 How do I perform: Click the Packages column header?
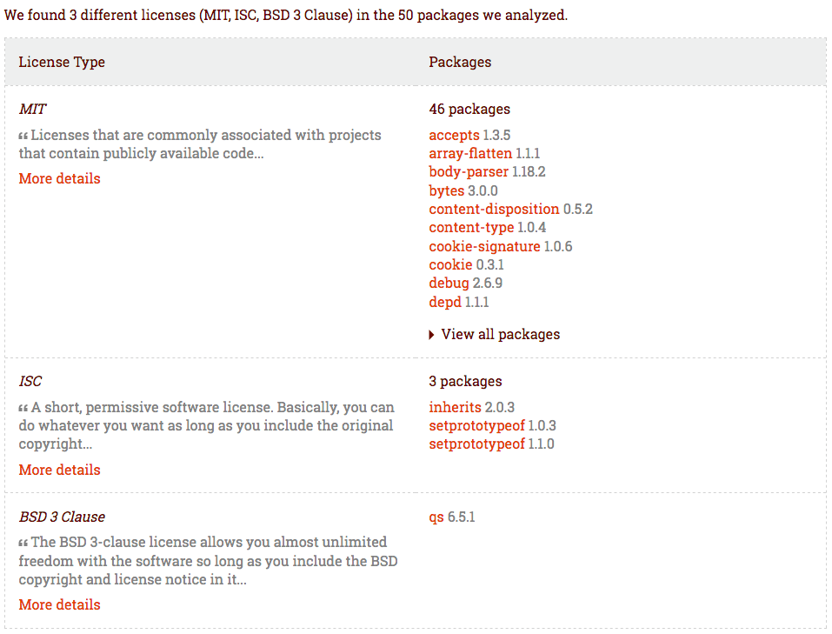tap(460, 62)
